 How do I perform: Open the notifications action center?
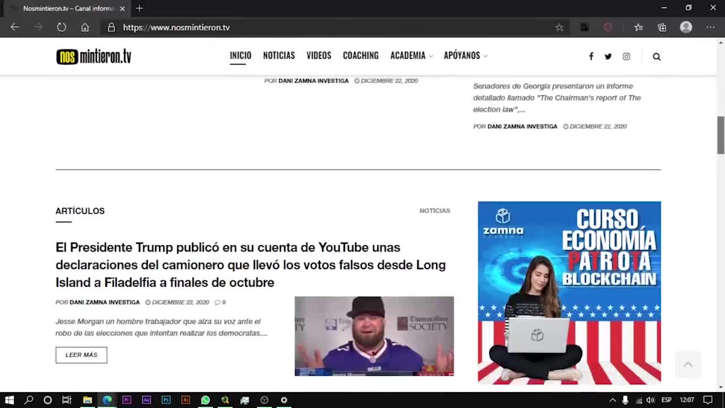pyautogui.click(x=707, y=400)
